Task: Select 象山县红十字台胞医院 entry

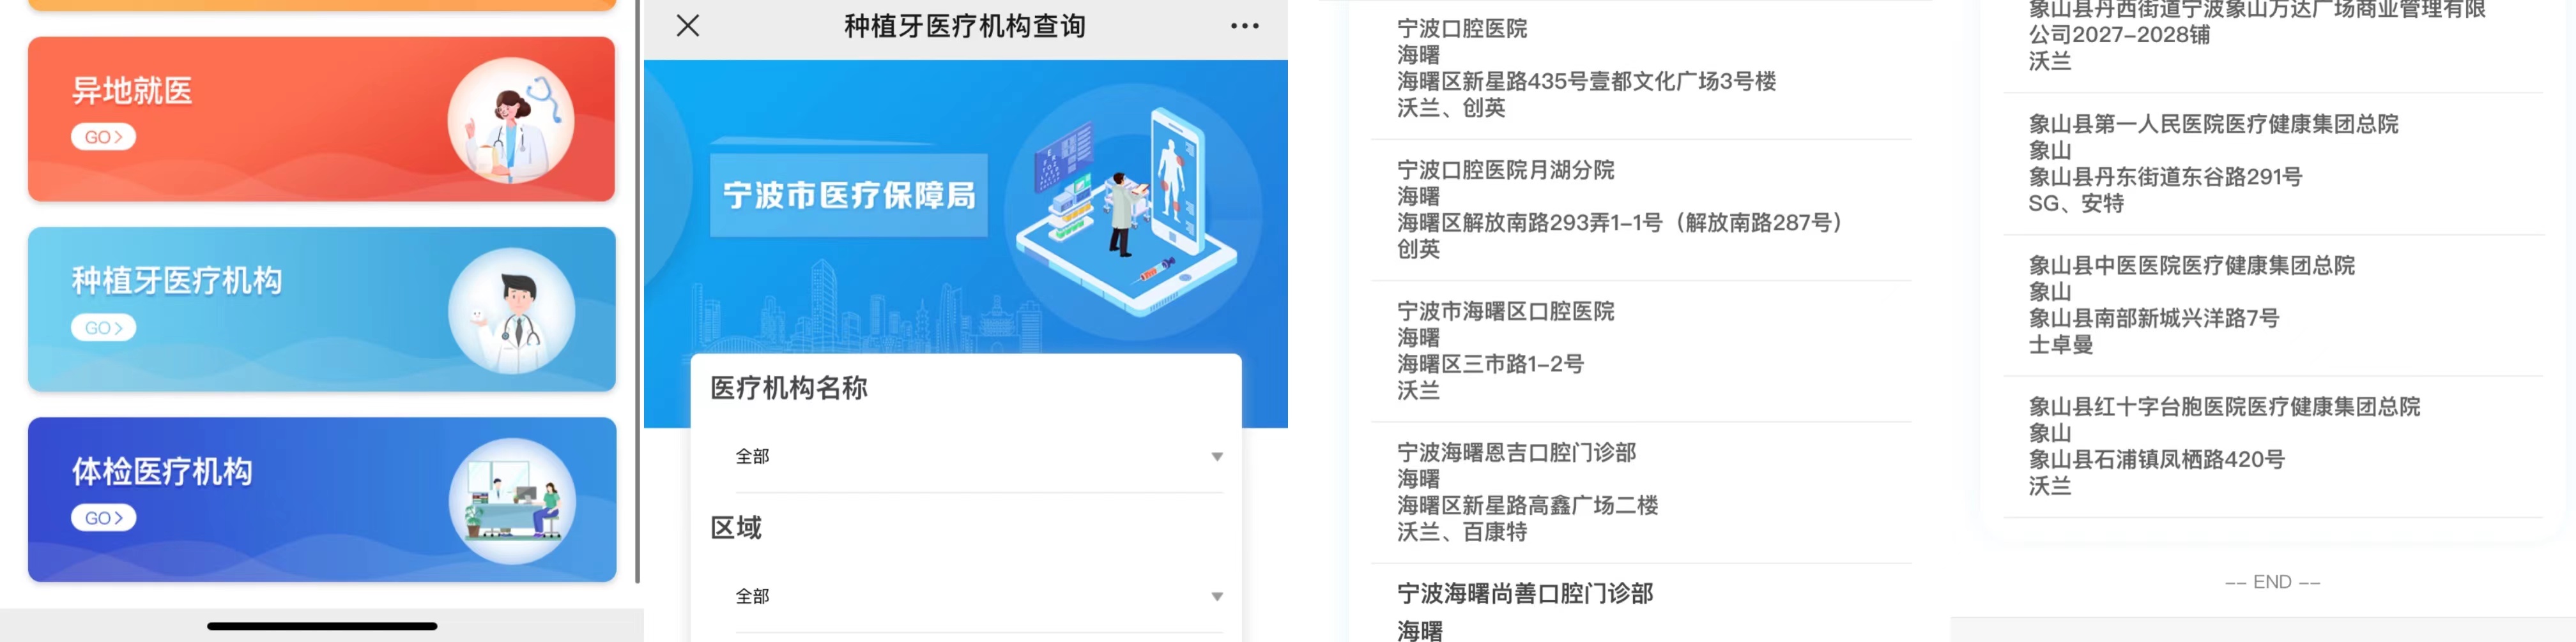Action: click(2272, 446)
